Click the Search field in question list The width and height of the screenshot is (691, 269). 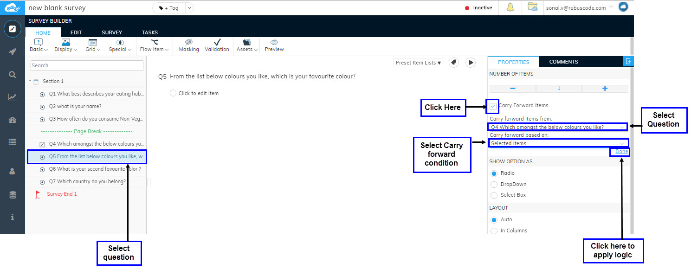click(x=86, y=65)
